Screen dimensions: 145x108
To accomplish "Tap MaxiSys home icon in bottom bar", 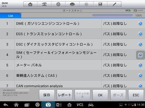I will [x=69, y=105].
